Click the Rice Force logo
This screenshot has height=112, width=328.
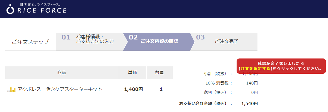point(36,8)
